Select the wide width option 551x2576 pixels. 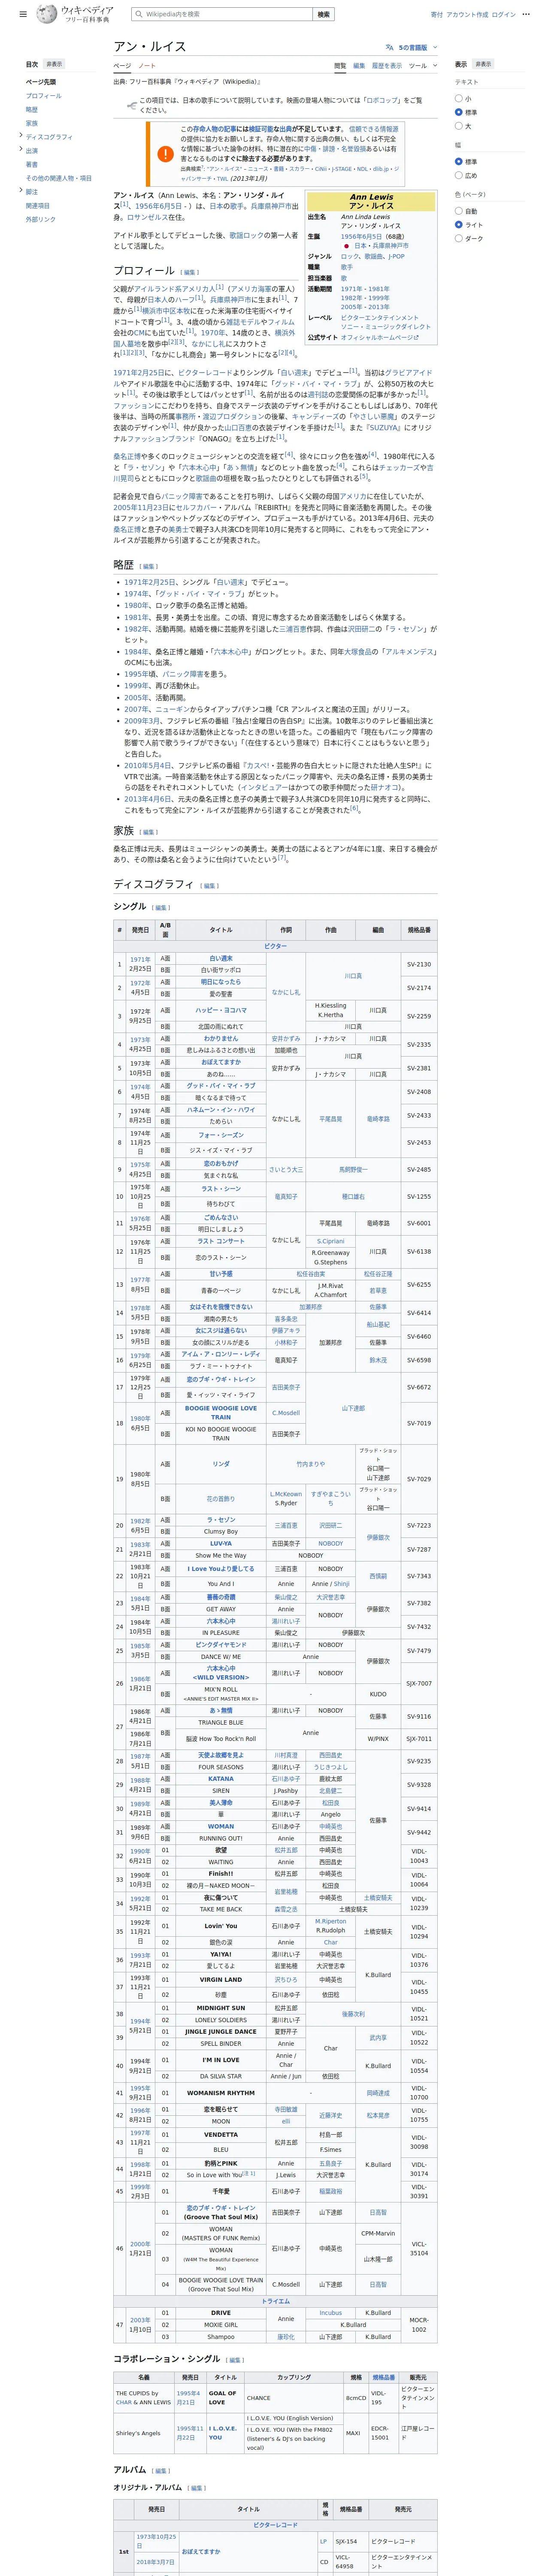click(x=459, y=176)
